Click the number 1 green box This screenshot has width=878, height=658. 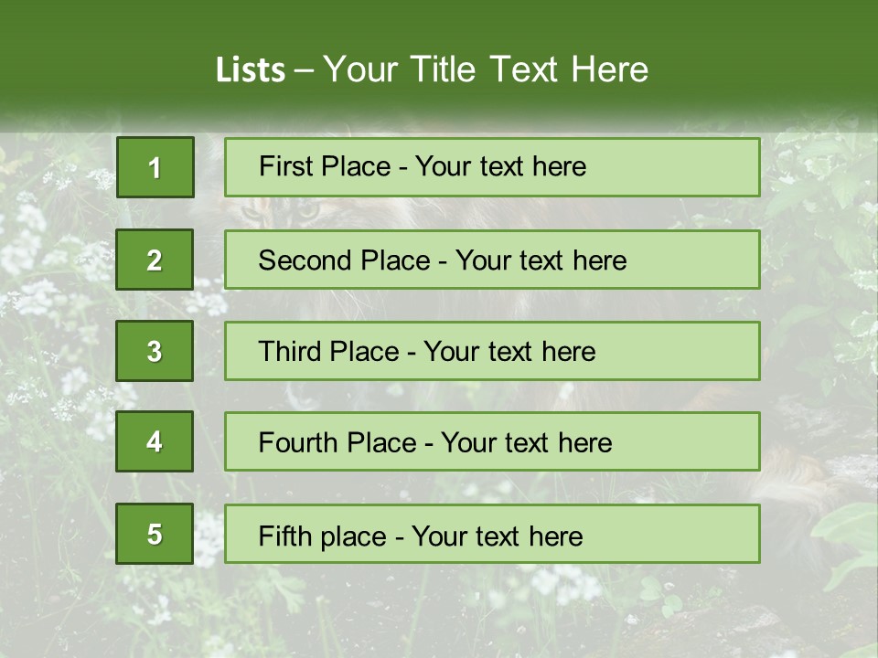[x=155, y=167]
